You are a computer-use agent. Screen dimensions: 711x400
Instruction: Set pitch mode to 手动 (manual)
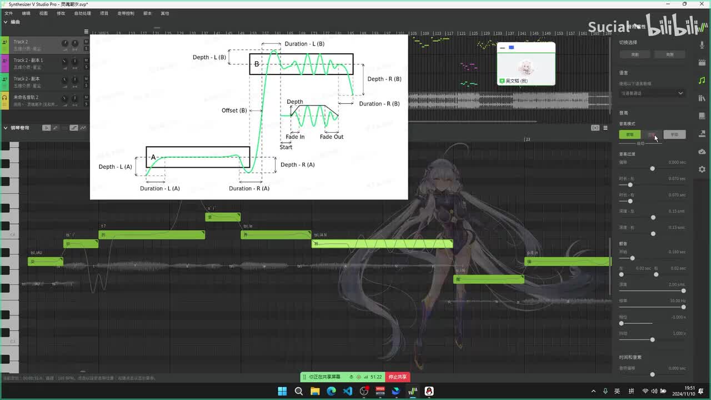[674, 134]
